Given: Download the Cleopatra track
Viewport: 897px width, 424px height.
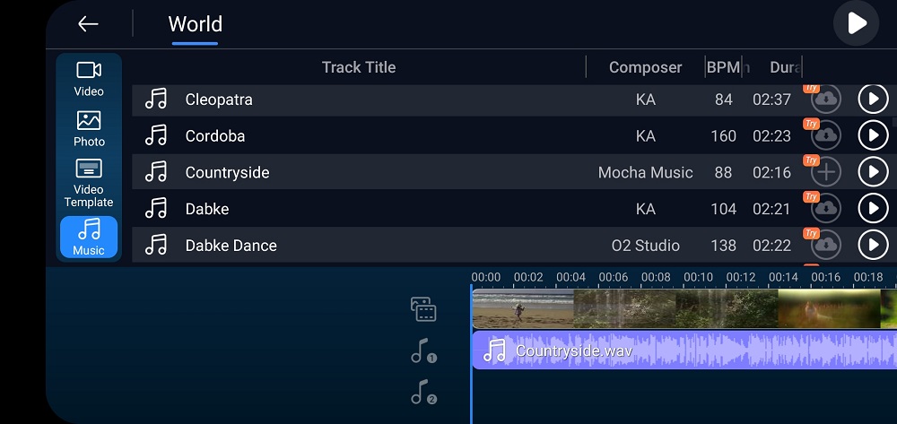Looking at the screenshot, I should [x=825, y=100].
